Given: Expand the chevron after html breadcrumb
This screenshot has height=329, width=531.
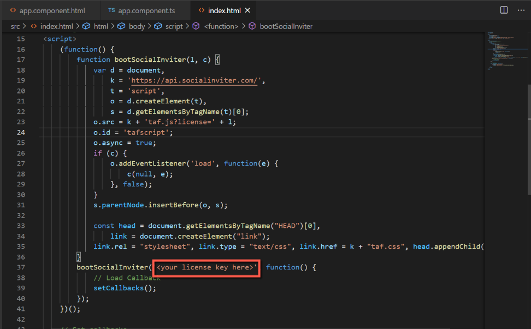Looking at the screenshot, I should (x=113, y=26).
